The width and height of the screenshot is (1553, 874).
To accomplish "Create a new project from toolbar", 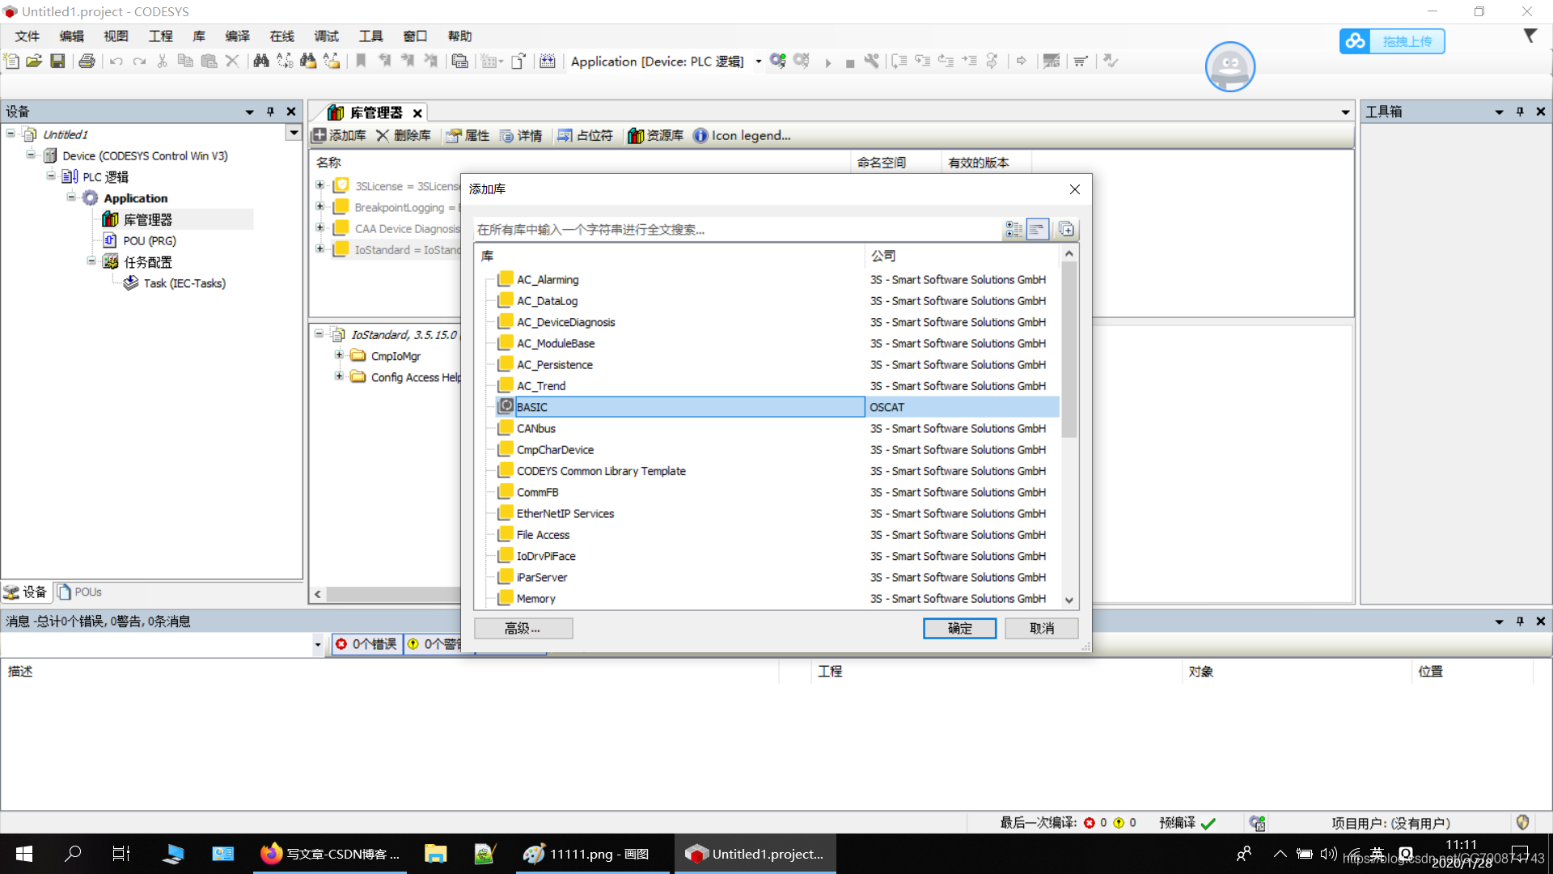I will coord(11,61).
